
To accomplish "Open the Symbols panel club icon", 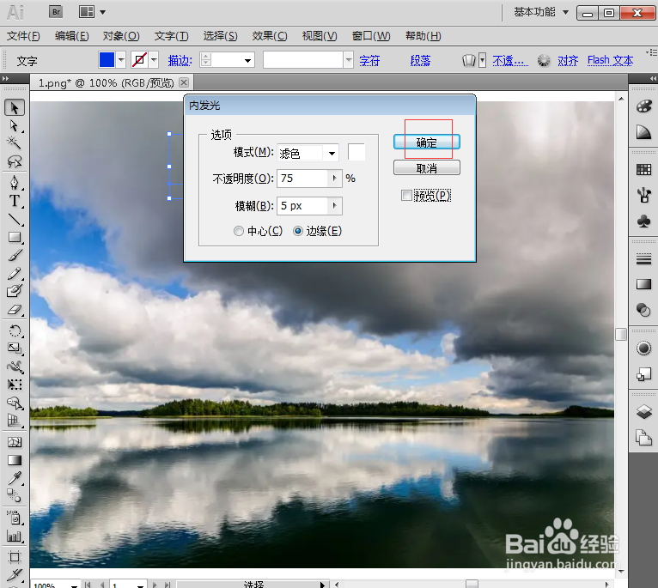I will click(643, 221).
